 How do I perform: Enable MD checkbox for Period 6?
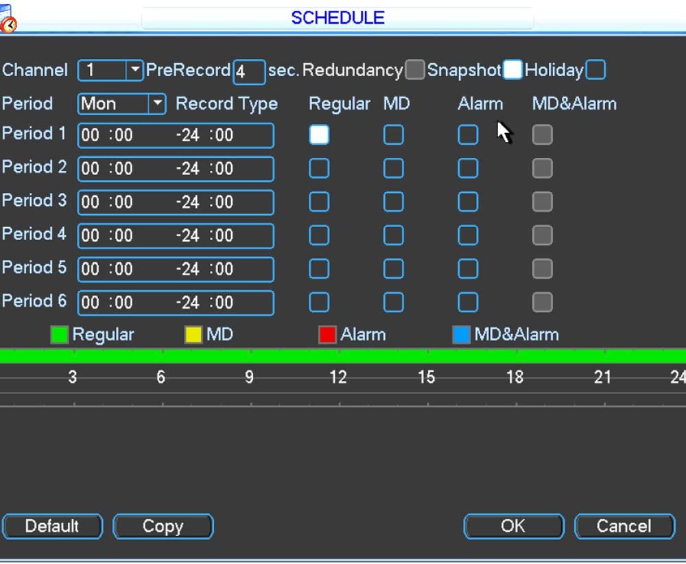(x=393, y=303)
